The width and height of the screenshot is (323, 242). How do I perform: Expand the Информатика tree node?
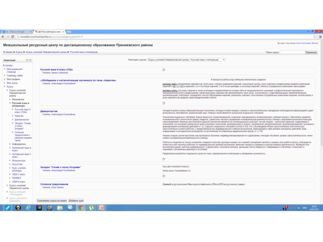pyautogui.click(x=10, y=144)
